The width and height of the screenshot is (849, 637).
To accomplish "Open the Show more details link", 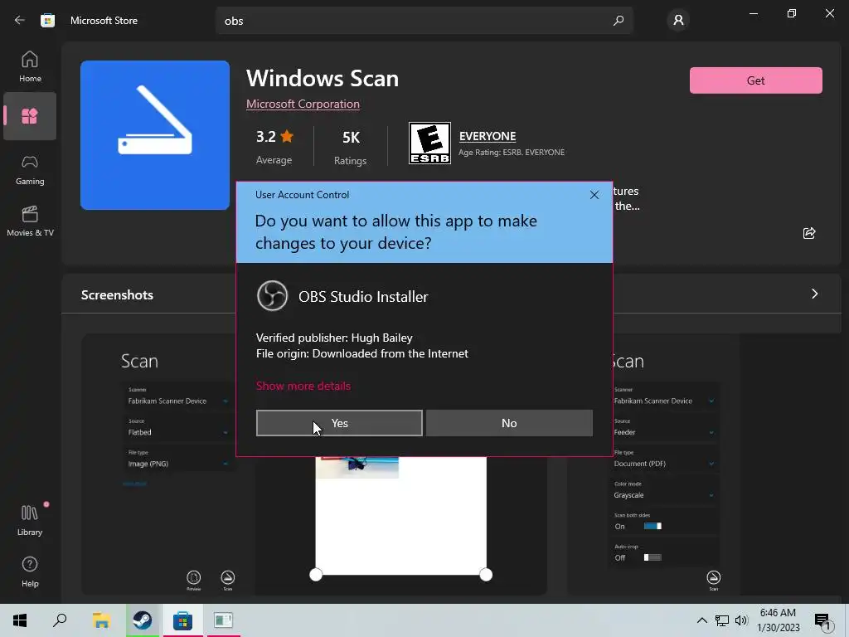I will tap(303, 386).
